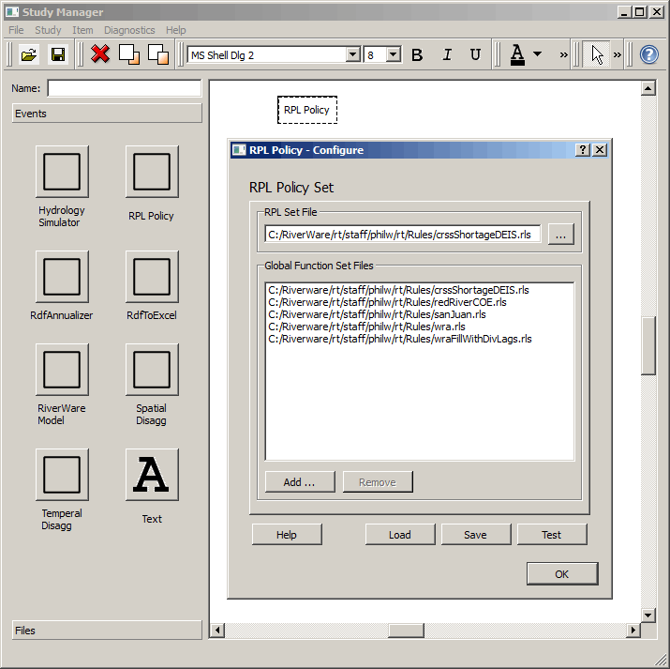Viewport: 670px width, 669px height.
Task: Click the browse '...' button
Action: 561,235
